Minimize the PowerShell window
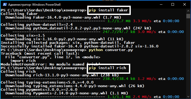 [x=161, y=5]
